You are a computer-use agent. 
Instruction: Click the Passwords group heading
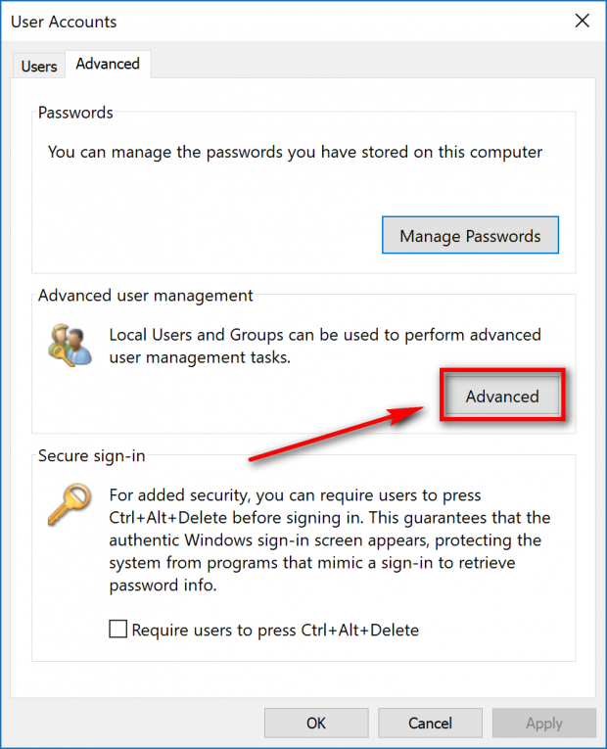point(75,113)
